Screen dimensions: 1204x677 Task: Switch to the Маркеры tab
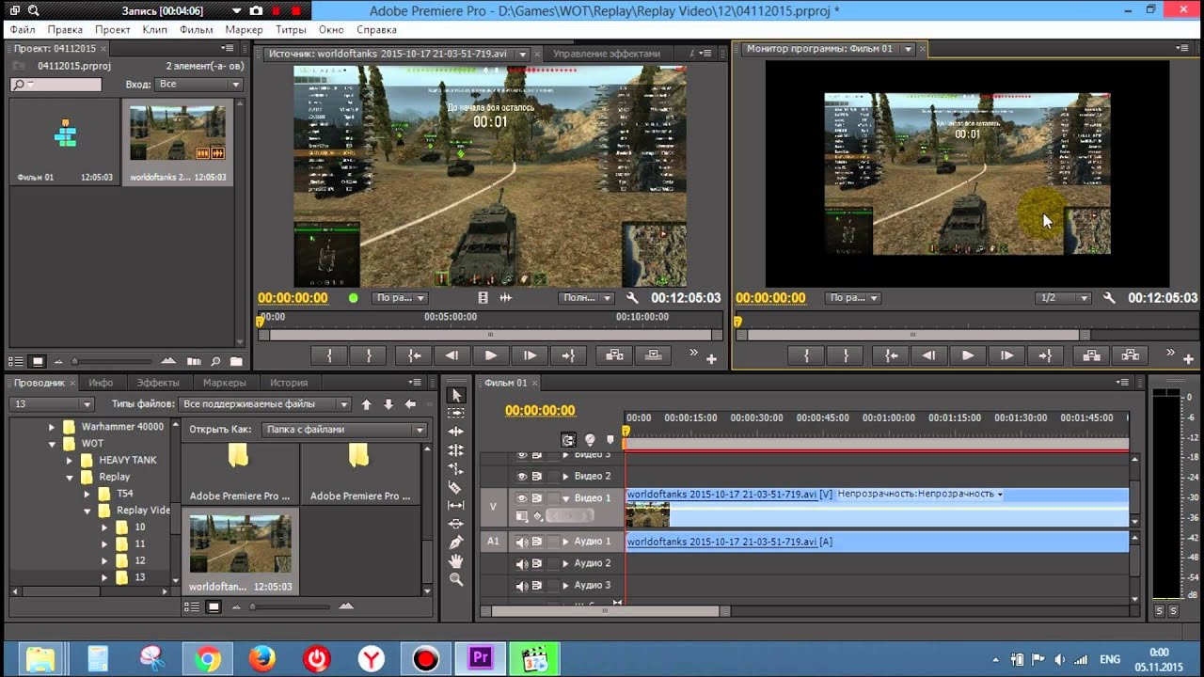pyautogui.click(x=225, y=383)
